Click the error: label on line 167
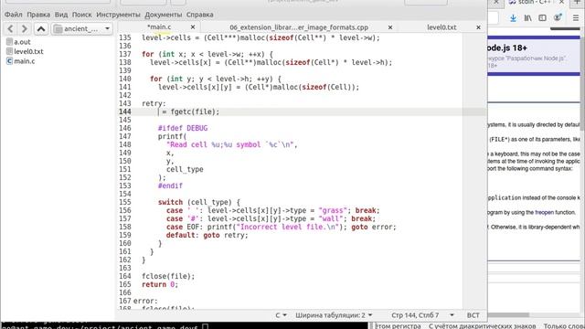Viewport: 585px width, 329px height. click(145, 301)
